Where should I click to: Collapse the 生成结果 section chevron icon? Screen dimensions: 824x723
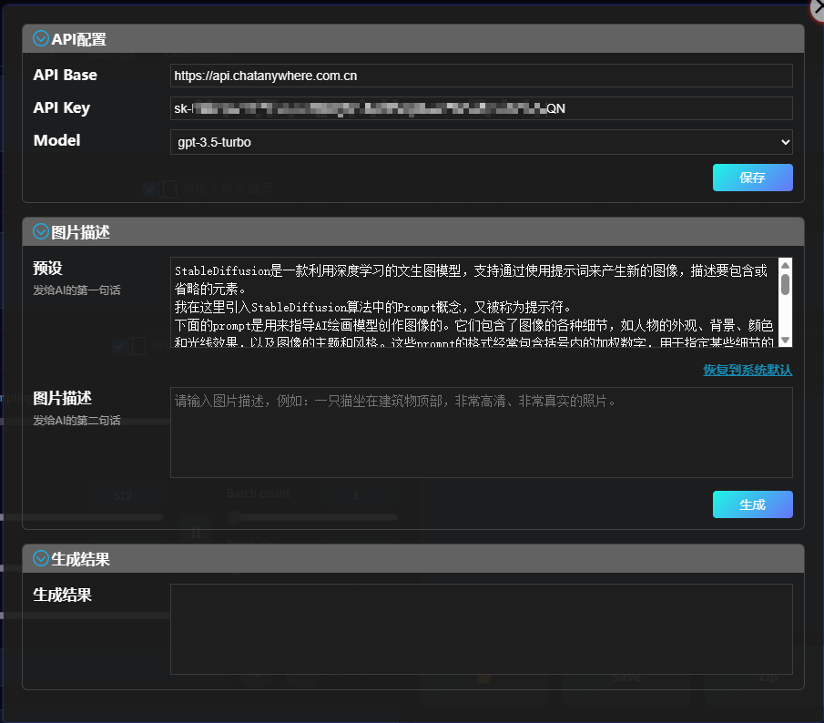41,558
